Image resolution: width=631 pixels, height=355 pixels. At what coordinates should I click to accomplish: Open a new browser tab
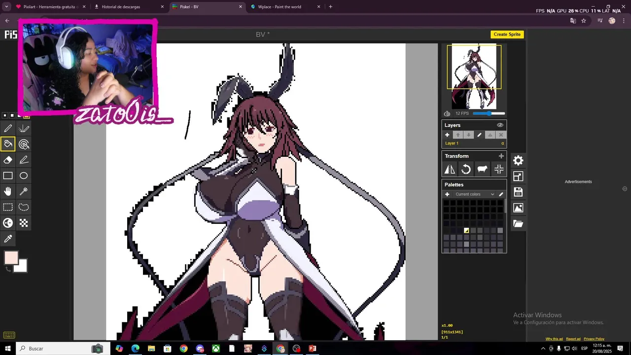click(330, 7)
